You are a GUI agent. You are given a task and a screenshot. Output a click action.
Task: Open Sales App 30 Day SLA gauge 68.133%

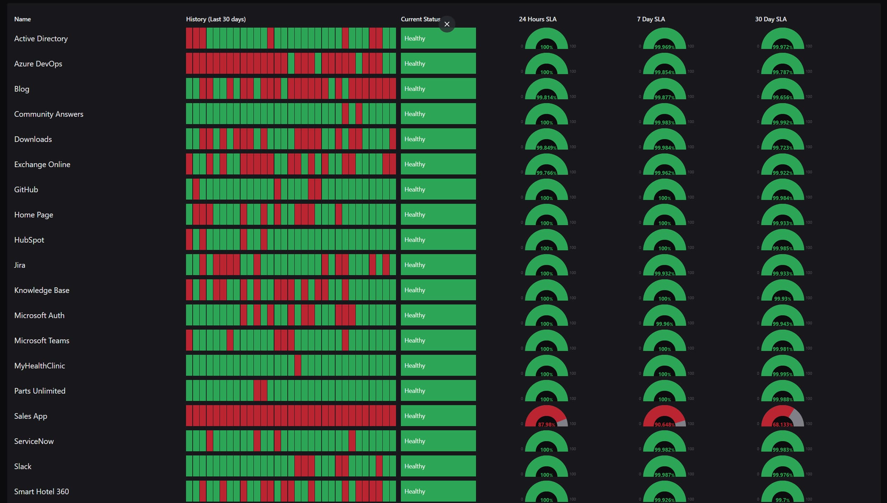(782, 416)
